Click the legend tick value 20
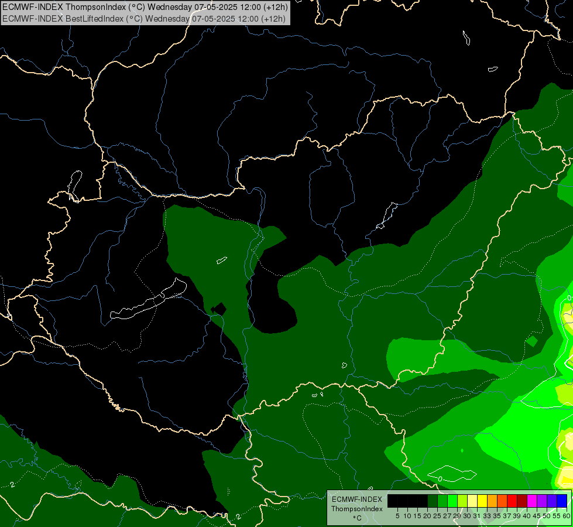This screenshot has height=527, width=573. tap(427, 516)
